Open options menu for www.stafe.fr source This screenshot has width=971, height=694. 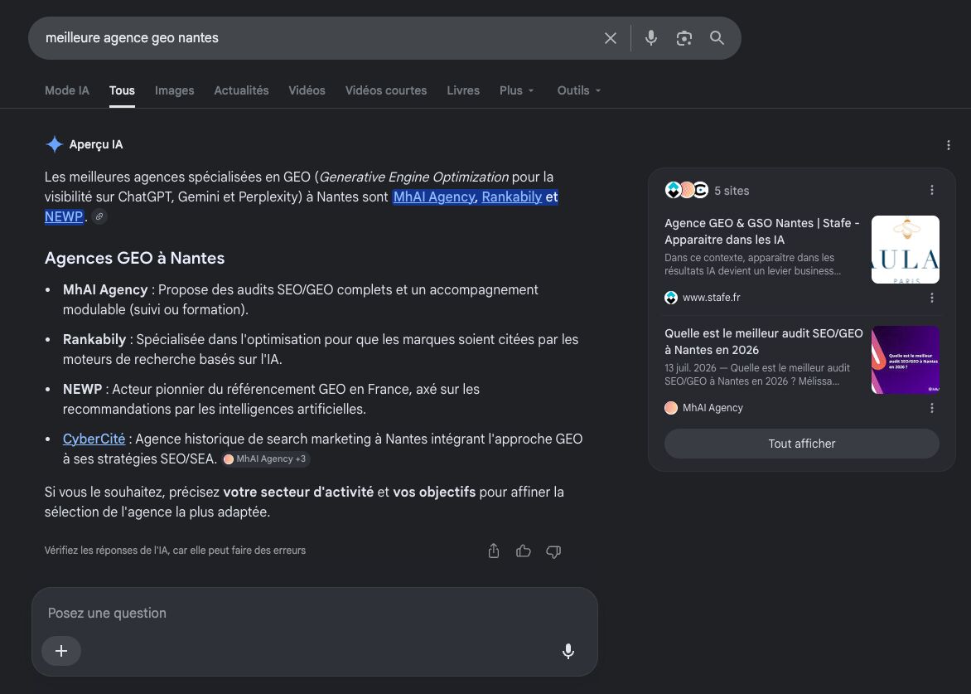(x=931, y=298)
